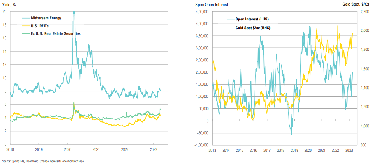372x165 pixels.
Task: Click the yellow U.S. REITs legend line swatch
Action: (x=28, y=26)
